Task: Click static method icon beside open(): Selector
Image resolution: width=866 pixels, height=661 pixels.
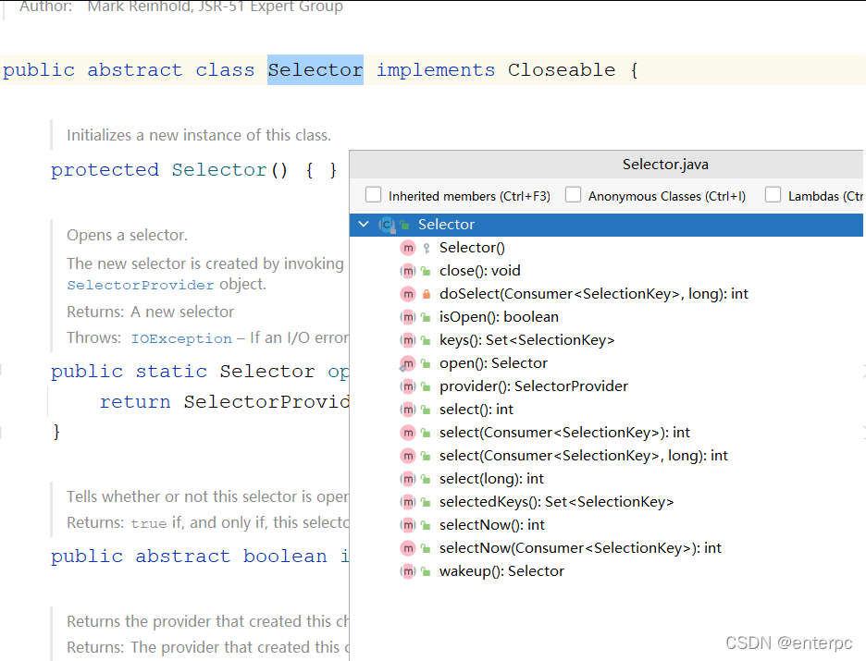Action: [x=408, y=363]
